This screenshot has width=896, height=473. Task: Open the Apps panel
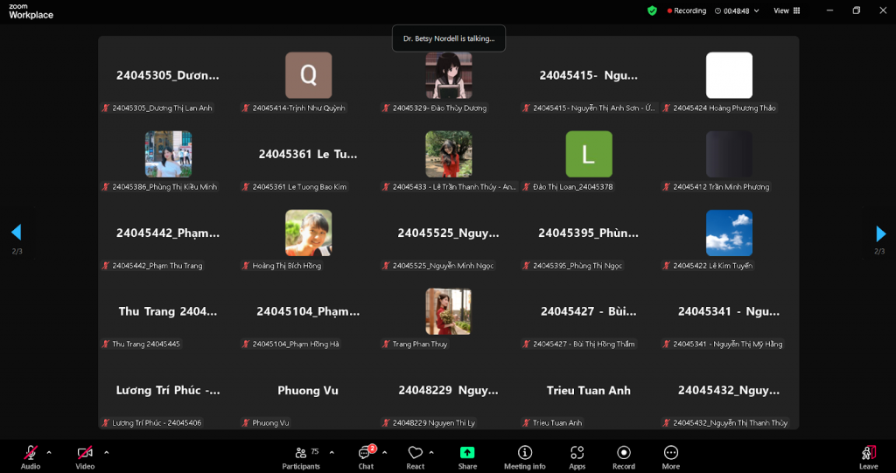pos(577,457)
